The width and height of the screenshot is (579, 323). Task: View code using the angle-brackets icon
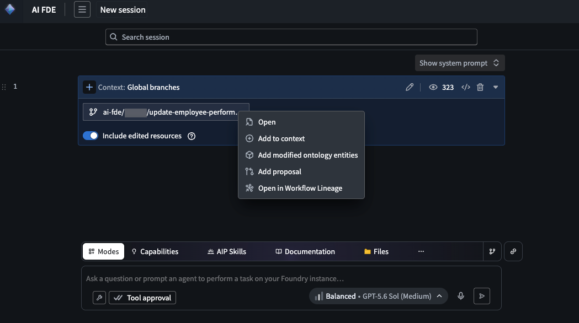click(x=466, y=88)
